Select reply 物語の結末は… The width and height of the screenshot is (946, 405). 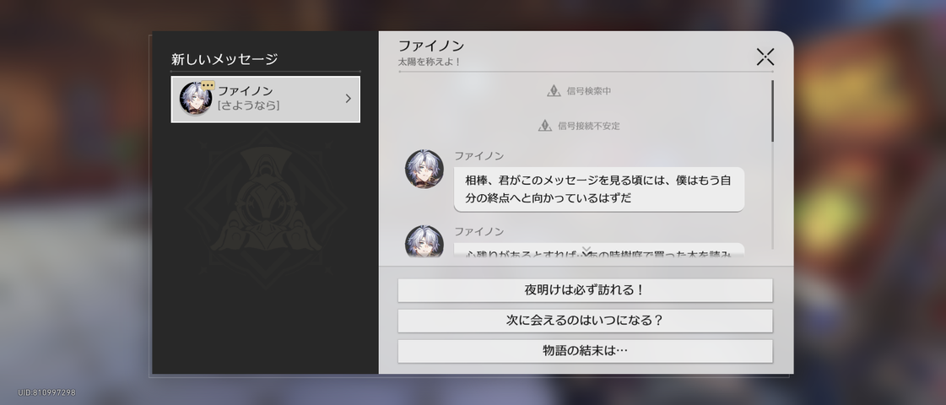tap(585, 351)
